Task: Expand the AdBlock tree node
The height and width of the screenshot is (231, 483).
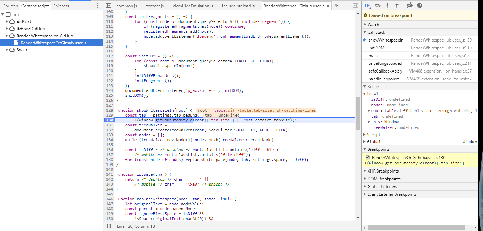Action: 7,22
